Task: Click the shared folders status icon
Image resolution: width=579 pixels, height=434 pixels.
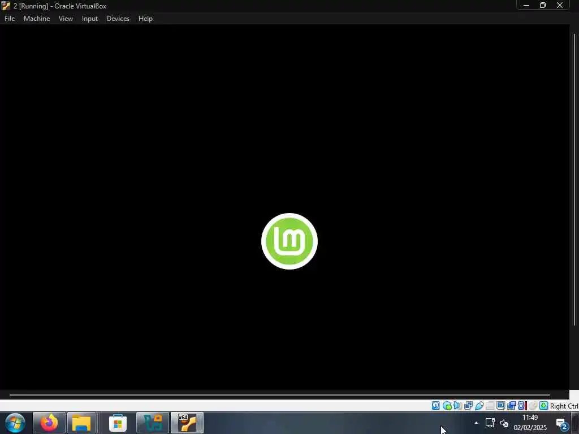Action: click(x=490, y=406)
